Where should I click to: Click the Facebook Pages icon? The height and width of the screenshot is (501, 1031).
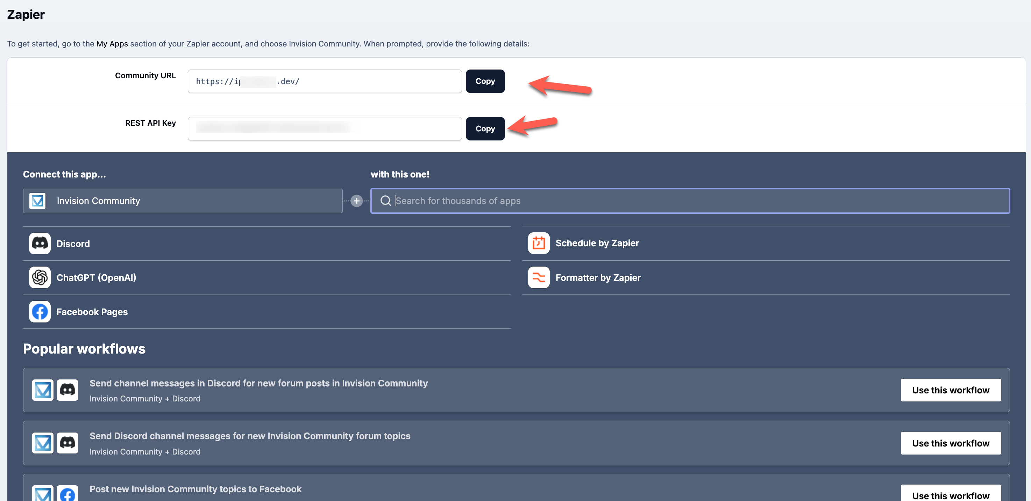40,312
